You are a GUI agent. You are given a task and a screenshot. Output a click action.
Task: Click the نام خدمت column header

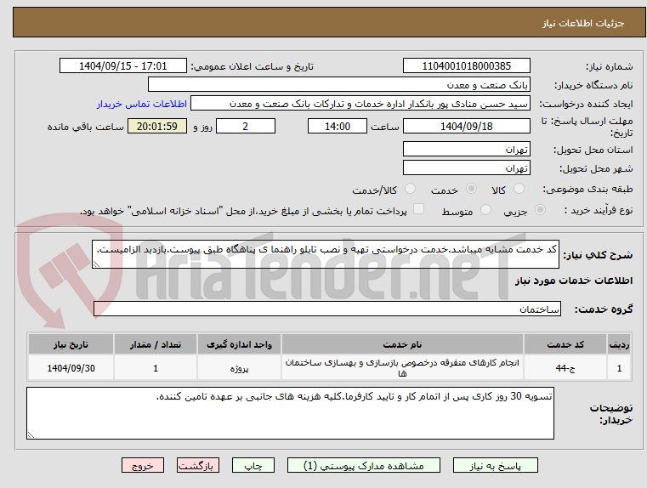(x=402, y=344)
